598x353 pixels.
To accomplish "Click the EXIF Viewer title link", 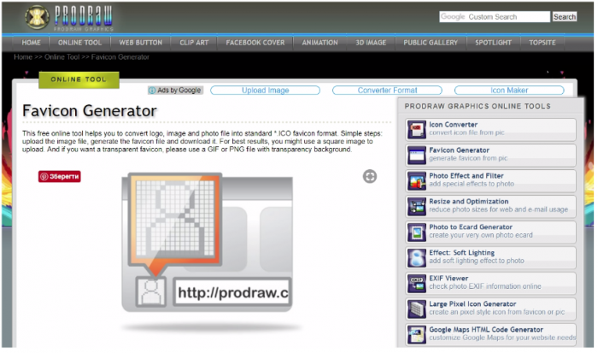I will click(x=448, y=278).
